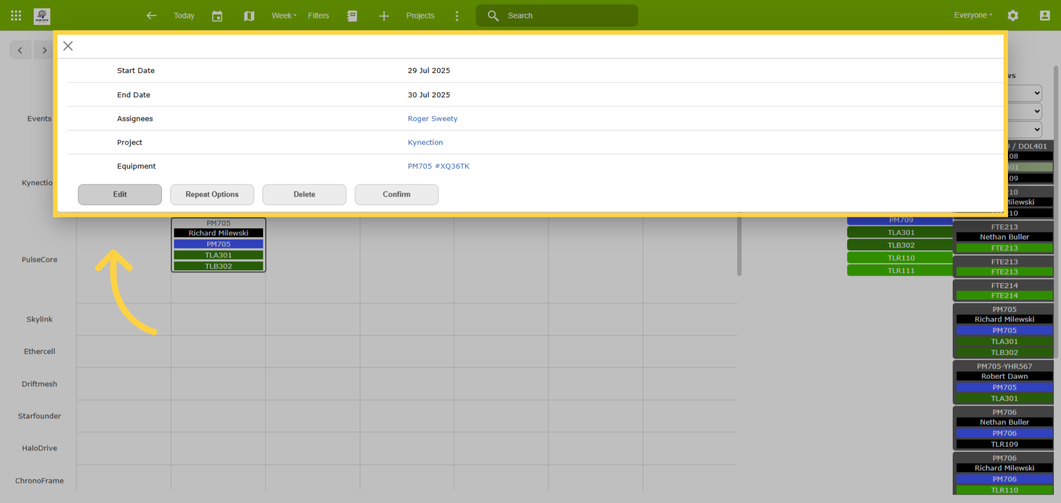This screenshot has width=1061, height=503.
Task: Open the Kynection project link
Action: 425,142
